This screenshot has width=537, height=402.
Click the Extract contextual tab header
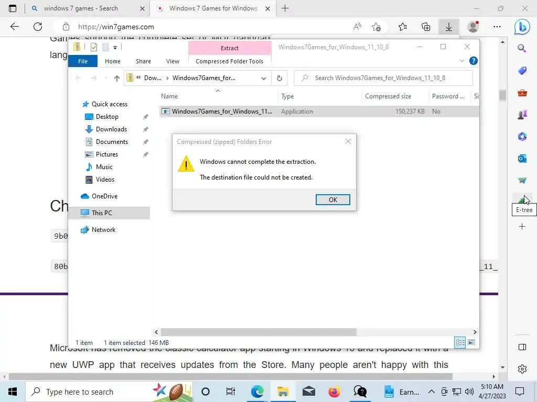coord(230,48)
